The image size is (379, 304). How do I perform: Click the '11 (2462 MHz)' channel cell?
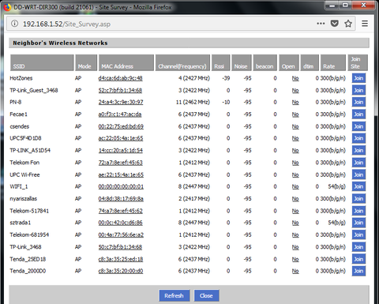193,102
